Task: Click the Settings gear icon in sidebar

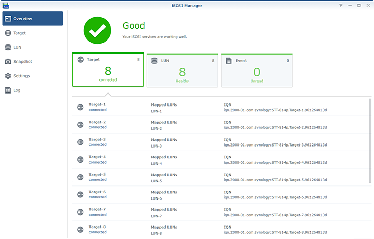Action: [x=8, y=76]
